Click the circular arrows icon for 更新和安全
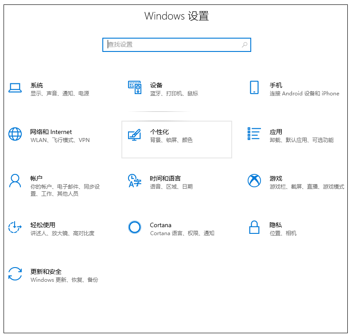This screenshot has width=350, height=335. click(15, 274)
